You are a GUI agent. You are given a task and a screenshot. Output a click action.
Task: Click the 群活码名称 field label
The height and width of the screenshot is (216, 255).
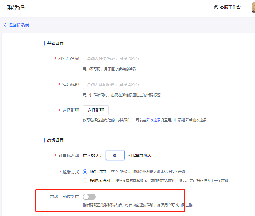click(x=69, y=58)
